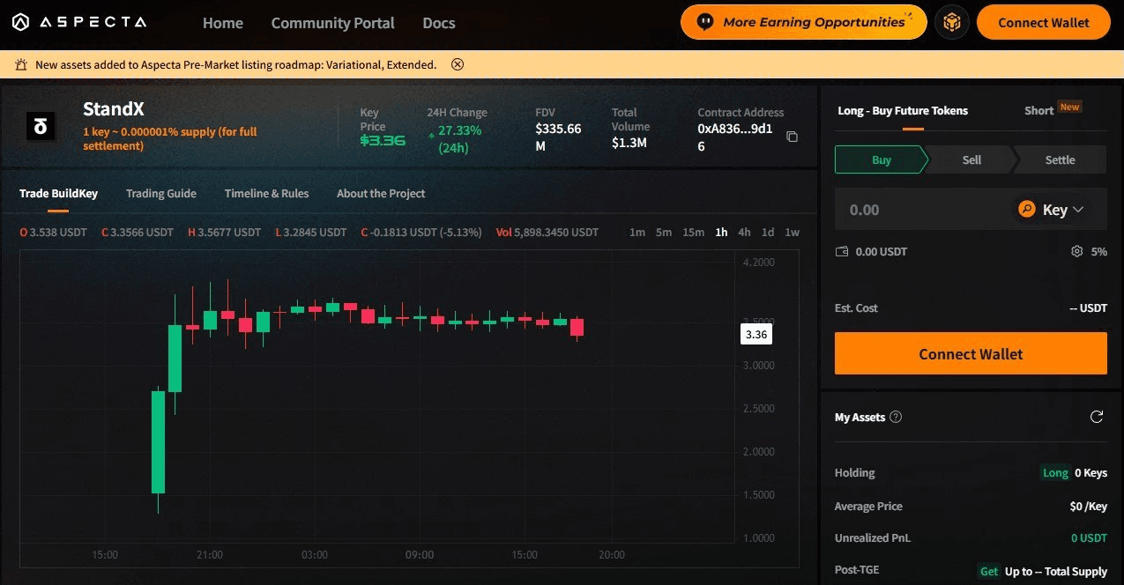Select the Buy order mode

point(881,159)
